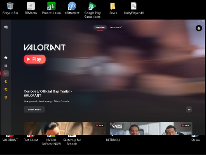Minimize the Riot Client window
This screenshot has height=155, width=206.
(199, 21)
